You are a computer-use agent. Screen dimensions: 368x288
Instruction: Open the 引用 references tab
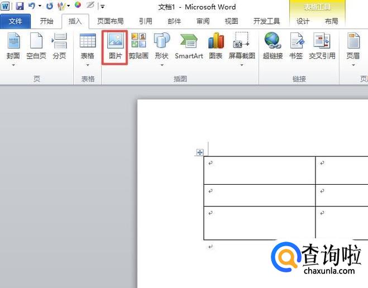coord(146,21)
